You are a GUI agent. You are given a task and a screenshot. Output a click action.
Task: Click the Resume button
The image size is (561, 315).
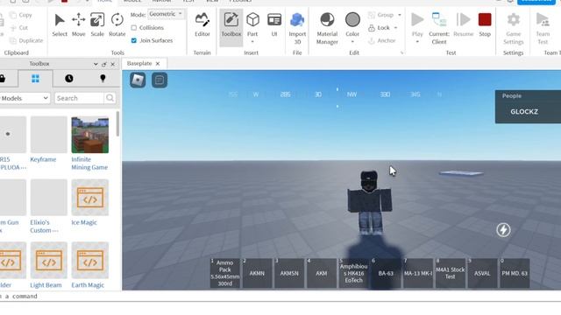coord(464,25)
